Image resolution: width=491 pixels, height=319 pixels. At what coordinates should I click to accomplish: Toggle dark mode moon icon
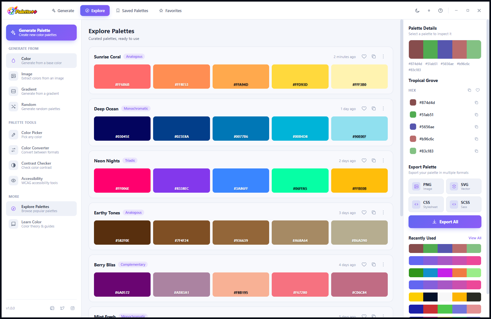pos(417,11)
